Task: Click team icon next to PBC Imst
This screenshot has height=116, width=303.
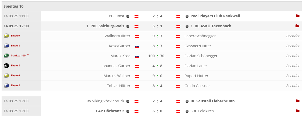Action: coord(128,16)
